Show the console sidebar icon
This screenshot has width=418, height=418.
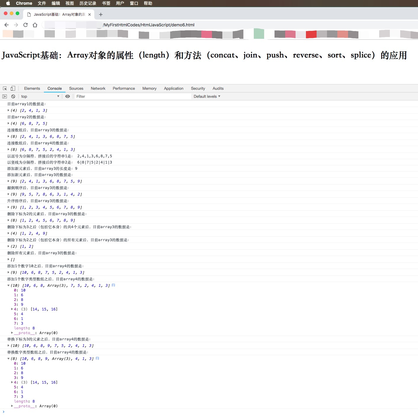point(4,97)
